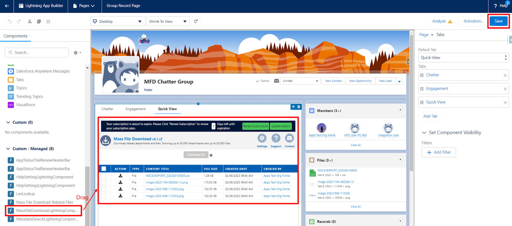Click the components list scrollbar thumb
The height and width of the screenshot is (226, 512).
coord(87,196)
